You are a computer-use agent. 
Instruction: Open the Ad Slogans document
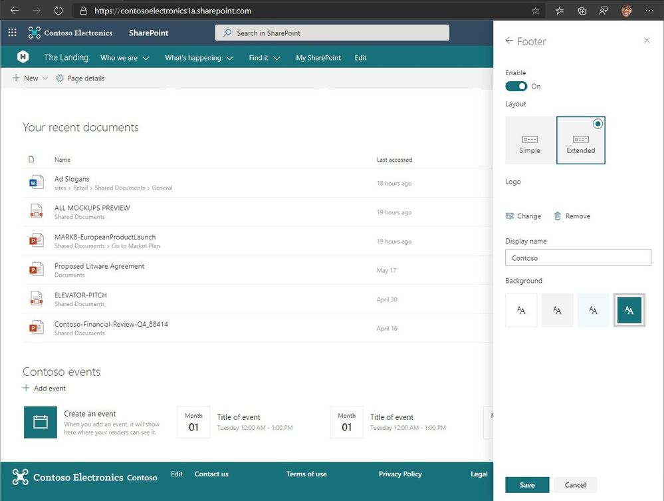[72, 179]
